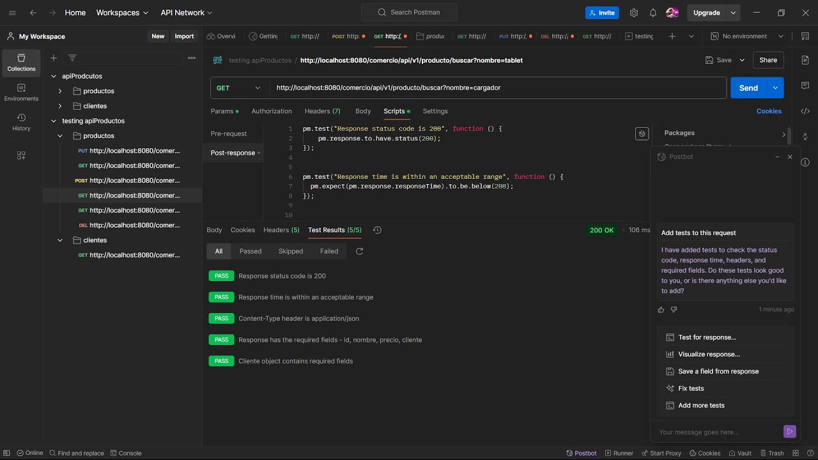The image size is (818, 460).
Task: Collapse testing apiProductos collection
Action: click(x=54, y=121)
